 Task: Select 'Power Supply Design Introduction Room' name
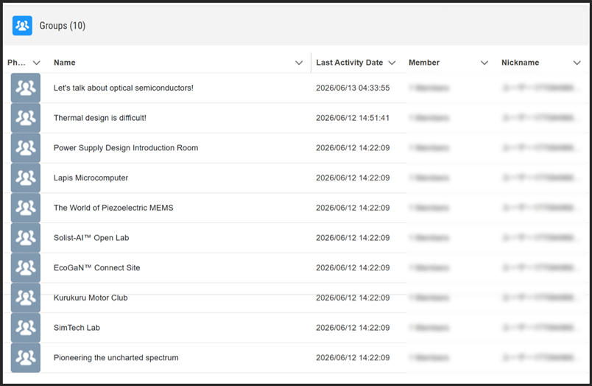click(126, 147)
